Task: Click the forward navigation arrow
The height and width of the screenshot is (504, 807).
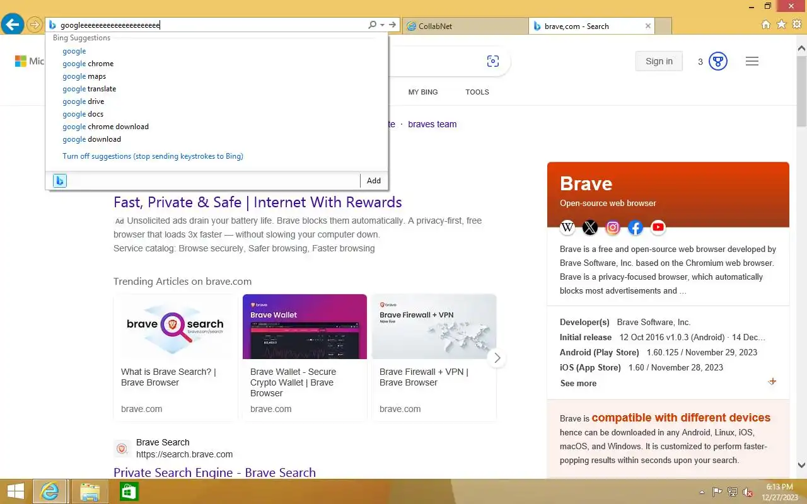Action: tap(34, 25)
